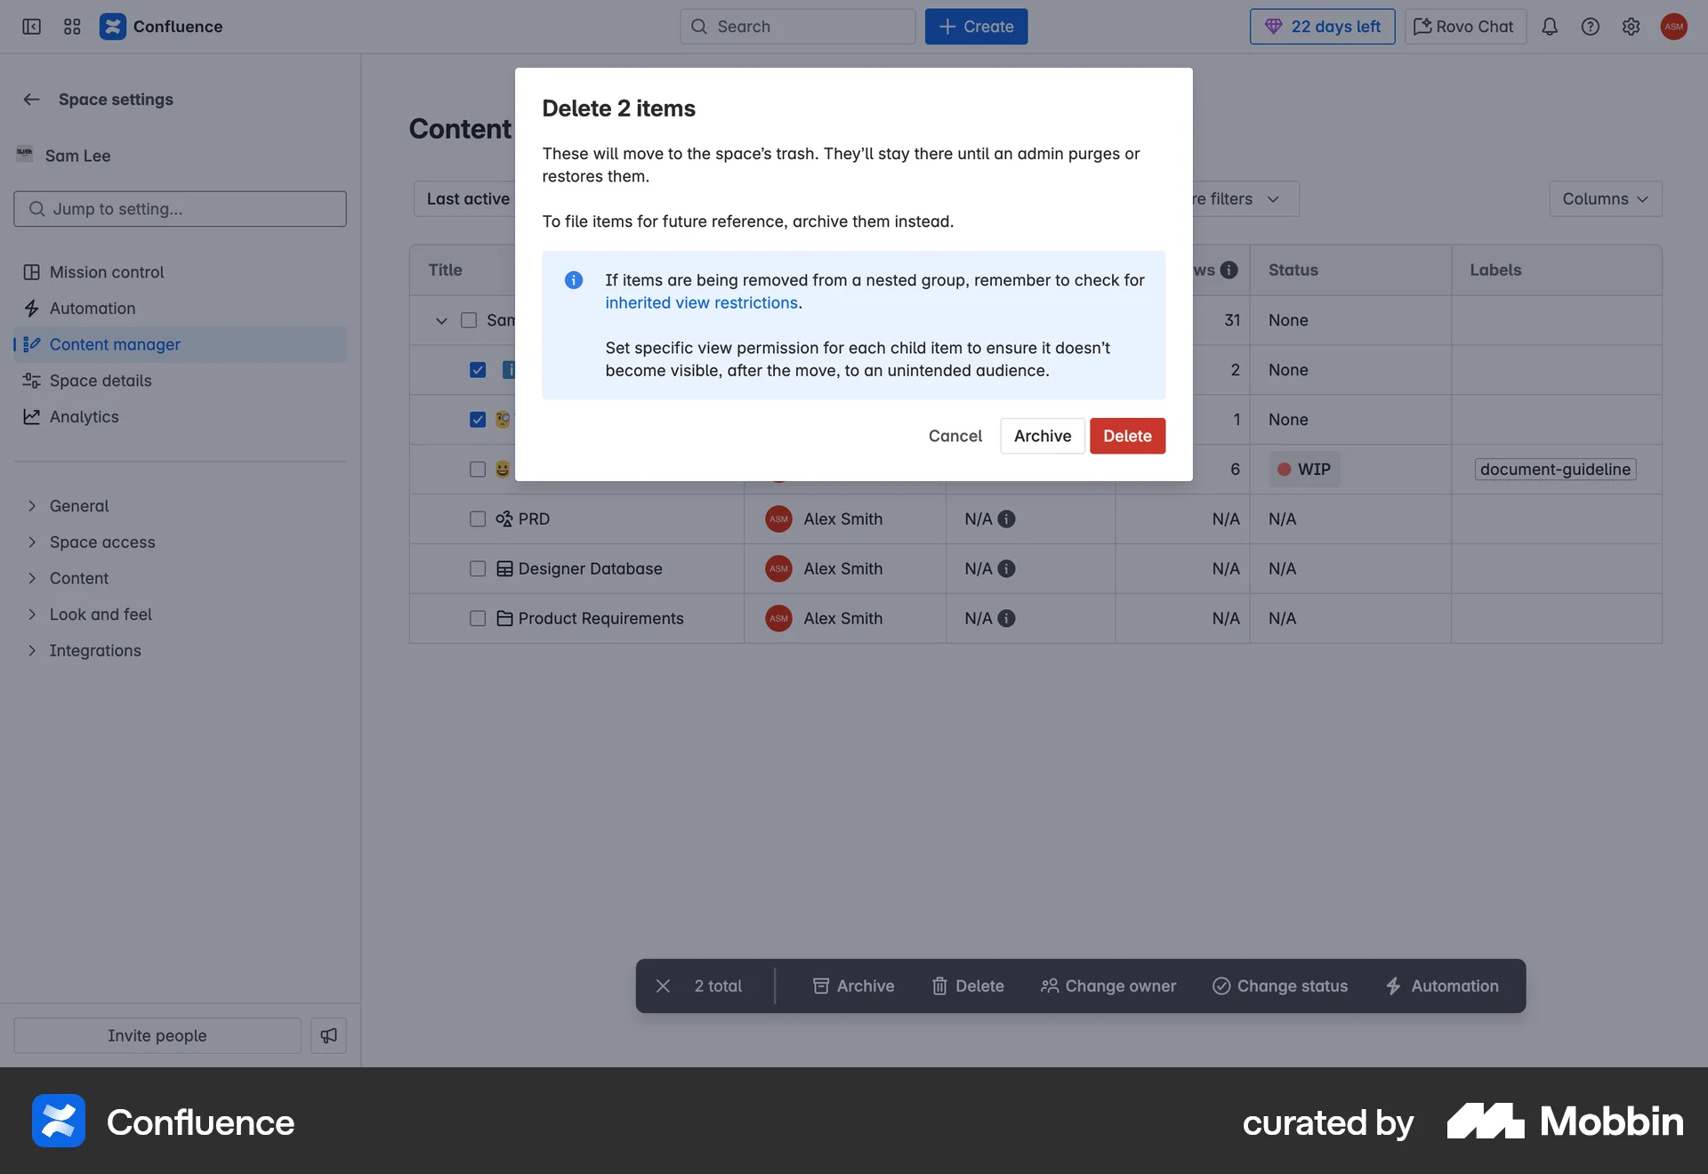
Task: Click Archive in the delete dialog
Action: pos(1042,436)
